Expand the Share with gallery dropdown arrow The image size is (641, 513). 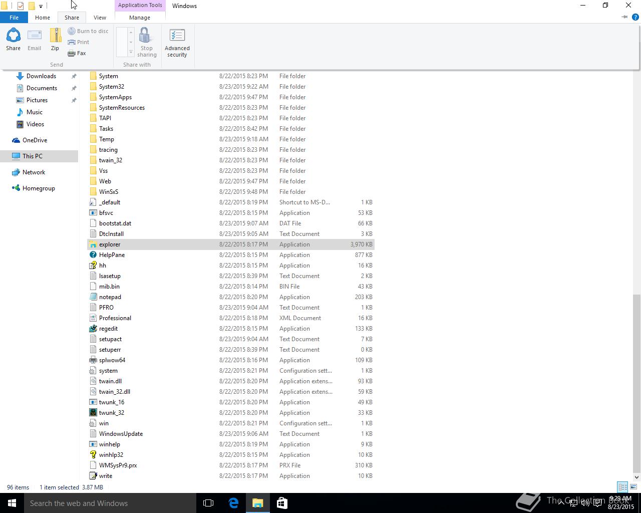pos(131,52)
